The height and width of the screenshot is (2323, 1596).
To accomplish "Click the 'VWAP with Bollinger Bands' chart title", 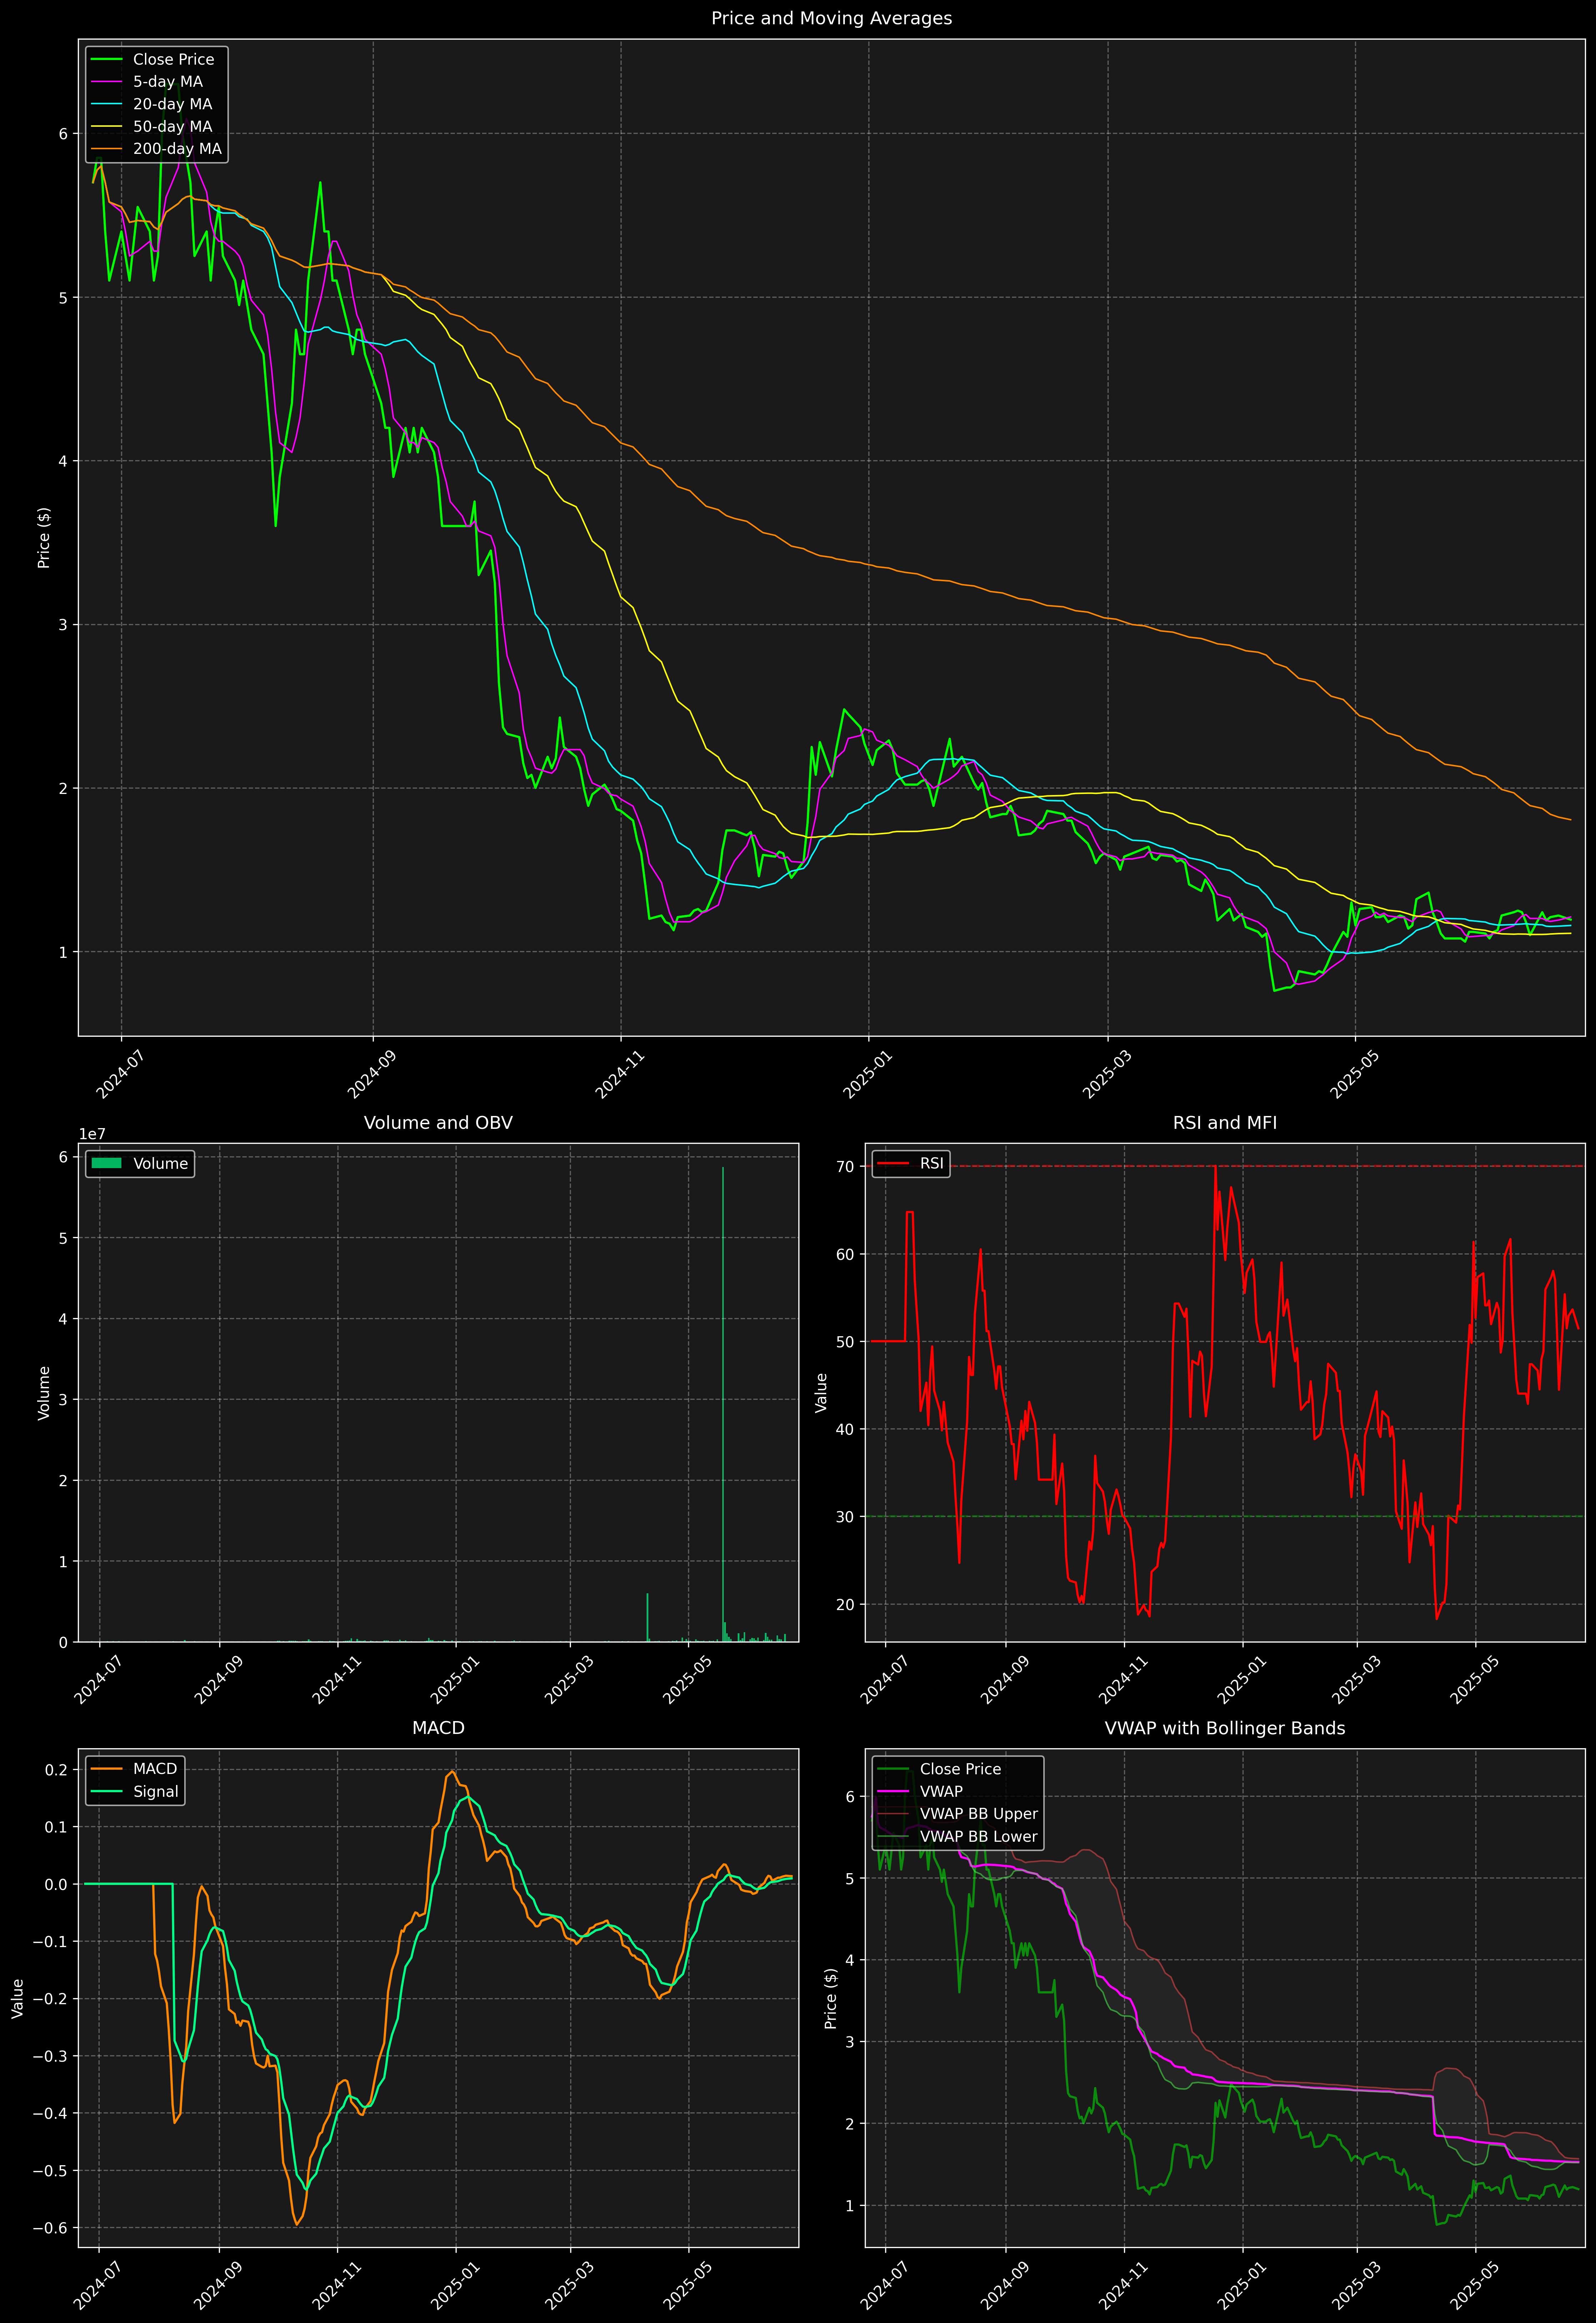I will (1225, 1728).
